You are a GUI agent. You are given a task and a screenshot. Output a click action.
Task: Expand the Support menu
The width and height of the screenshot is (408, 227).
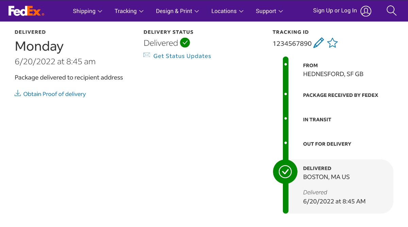coord(269,11)
